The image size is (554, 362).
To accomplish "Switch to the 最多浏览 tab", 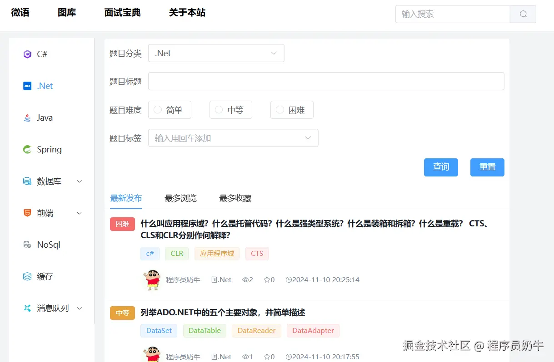I will [x=180, y=198].
